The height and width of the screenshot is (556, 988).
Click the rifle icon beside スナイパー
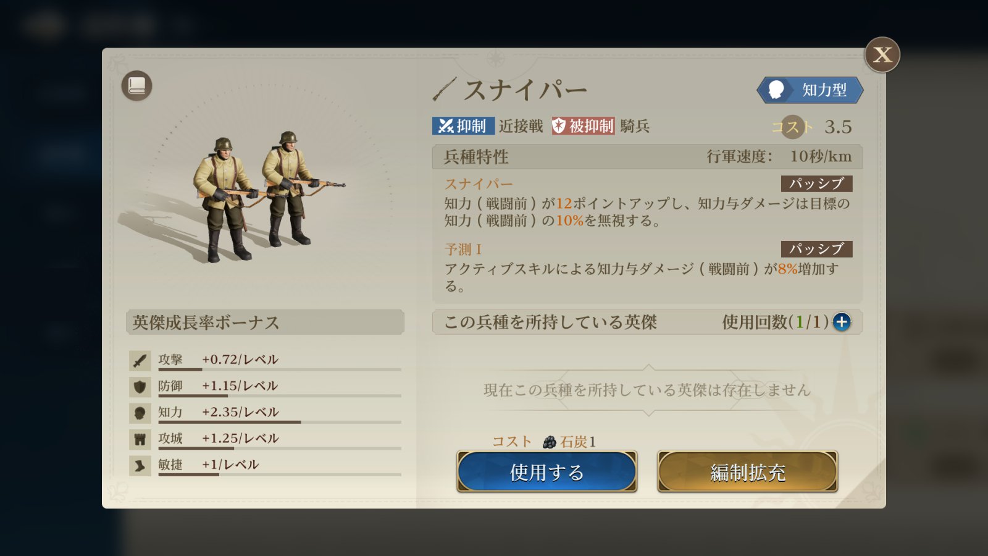pyautogui.click(x=444, y=90)
